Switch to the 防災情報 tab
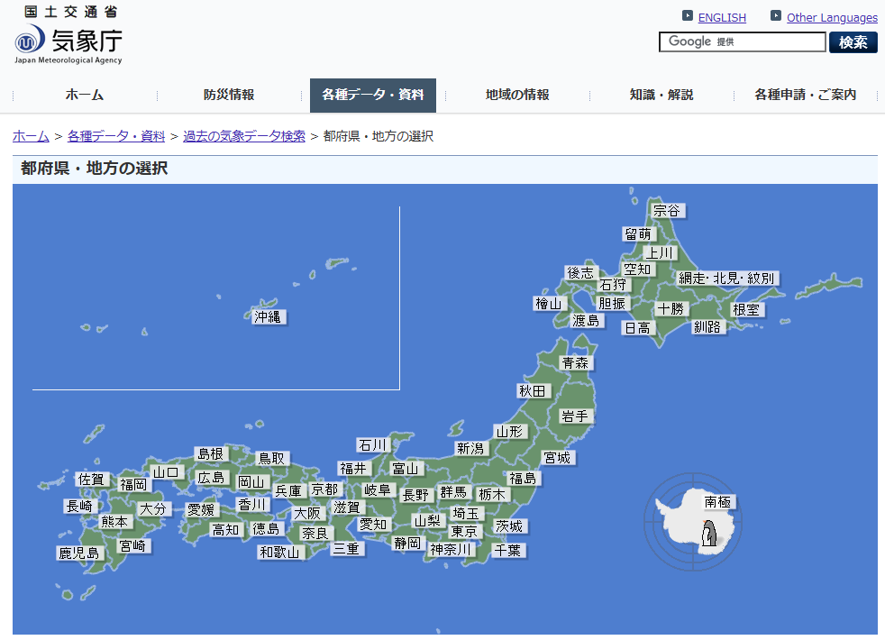Viewport: 885px width, 640px height. (x=229, y=96)
